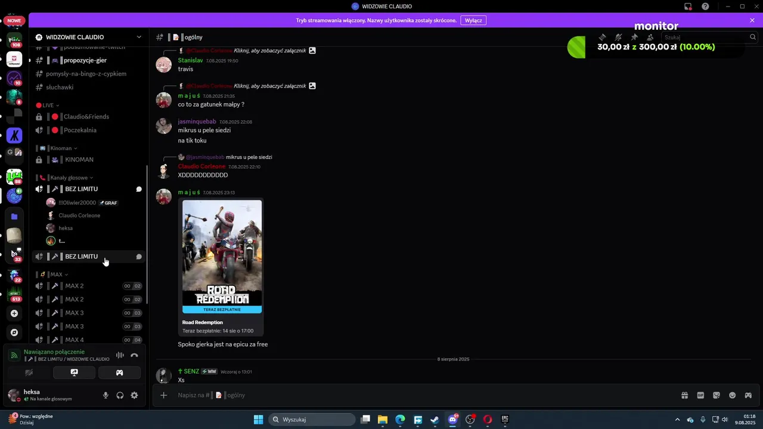Disconnect from voice with hang-up icon
763x429 pixels.
[x=134, y=355]
